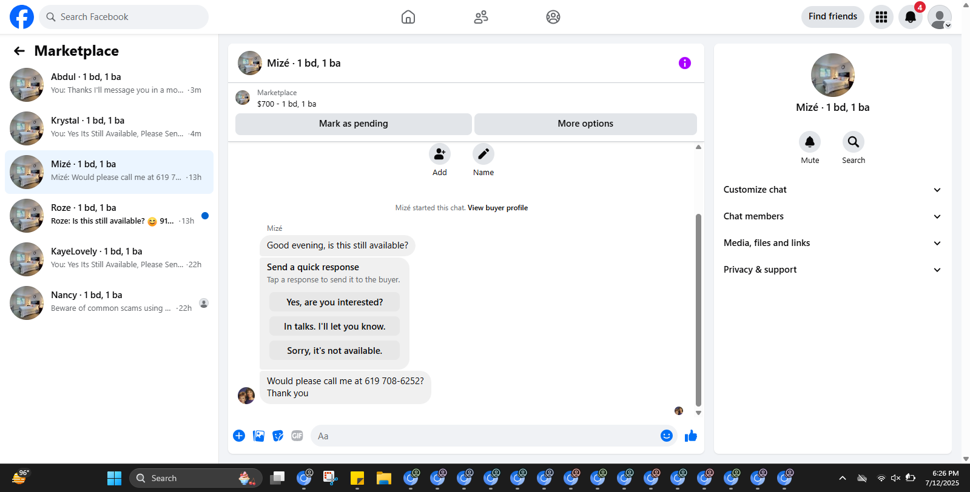Choose a sticker icon
The height and width of the screenshot is (492, 970).
pyautogui.click(x=278, y=436)
